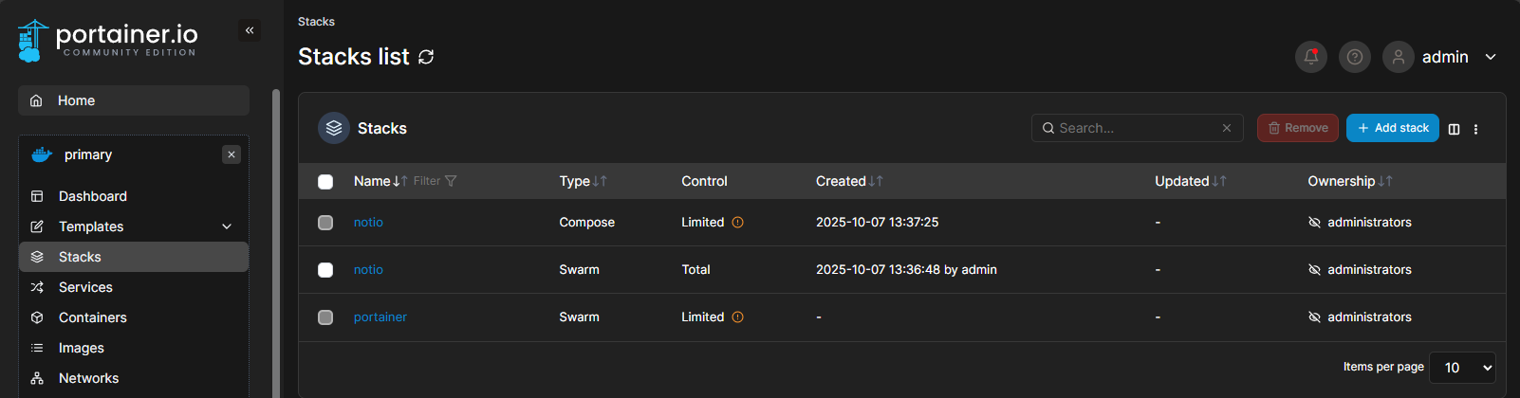Open the three-dot table actions menu

pyautogui.click(x=1475, y=129)
